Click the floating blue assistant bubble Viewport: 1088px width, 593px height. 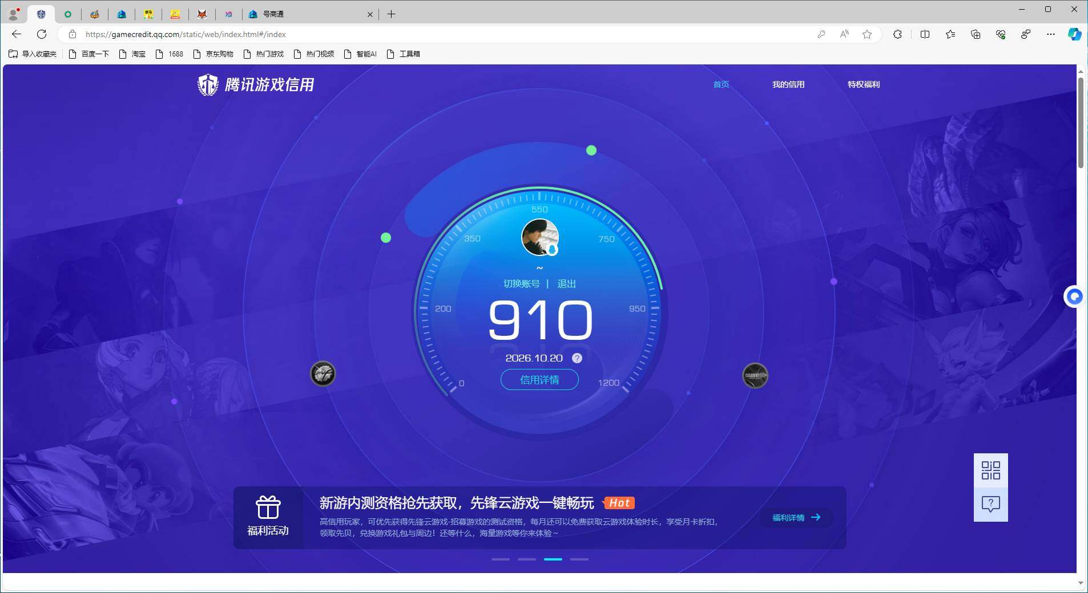[1074, 296]
